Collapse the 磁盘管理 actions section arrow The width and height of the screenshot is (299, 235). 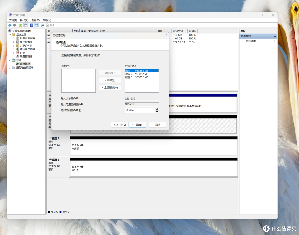click(275, 36)
